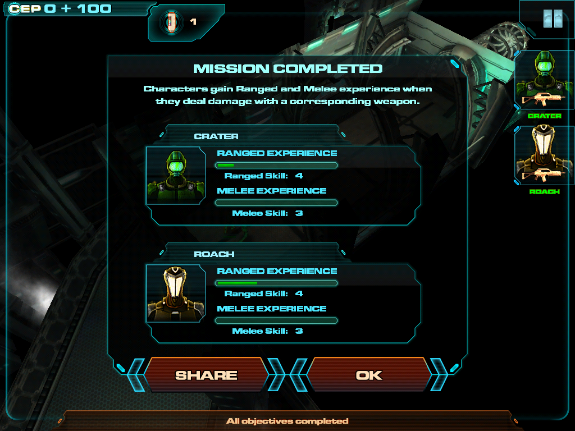
Task: Click Roach's ranged experience progress bar
Action: [x=276, y=283]
